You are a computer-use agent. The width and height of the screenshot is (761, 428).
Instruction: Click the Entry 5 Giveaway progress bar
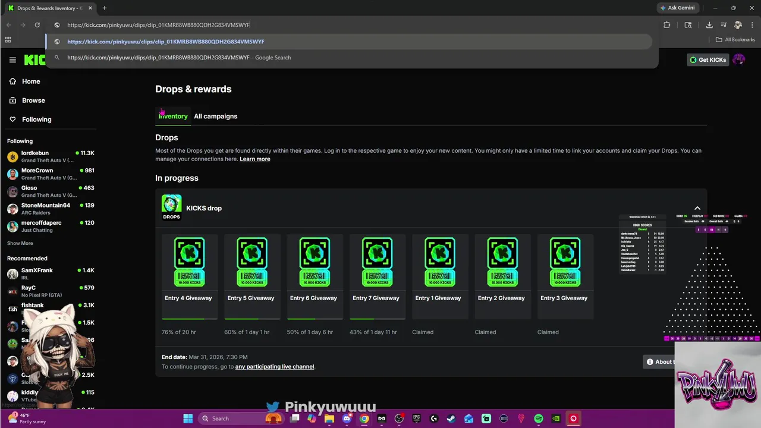click(252, 319)
